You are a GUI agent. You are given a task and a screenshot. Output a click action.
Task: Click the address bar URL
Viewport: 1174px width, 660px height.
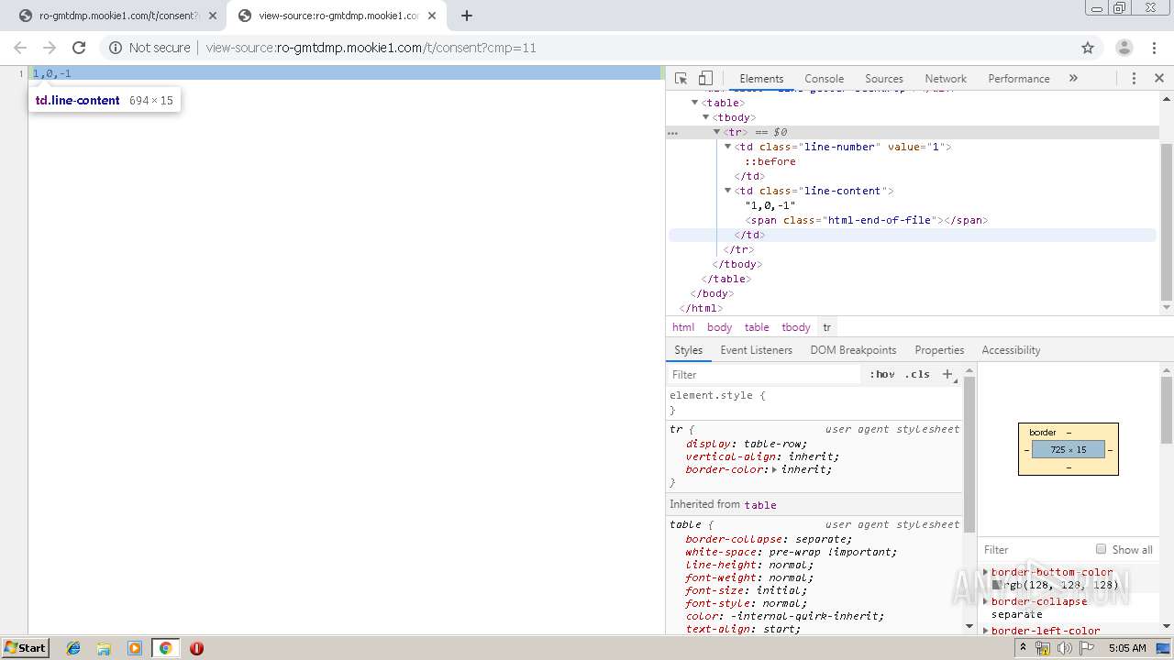(x=371, y=48)
